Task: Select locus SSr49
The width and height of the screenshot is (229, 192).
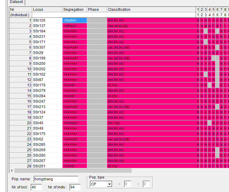Action: [47, 128]
